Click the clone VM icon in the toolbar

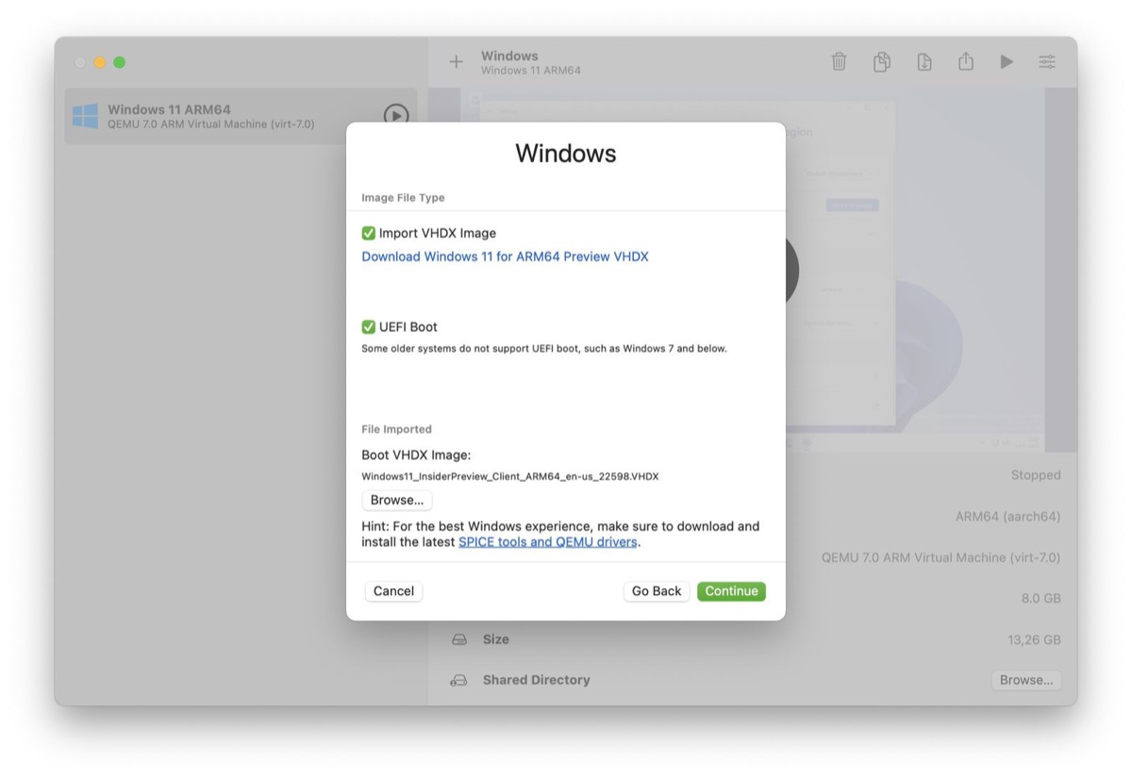pos(881,62)
